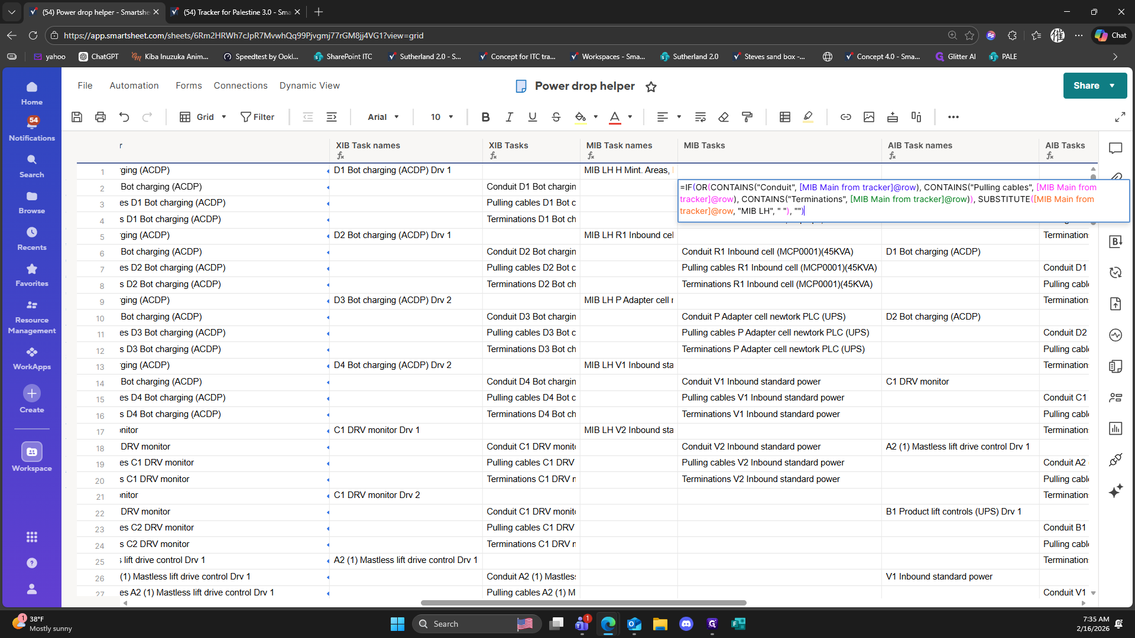Click the horizontal scrollbar at bottom
The width and height of the screenshot is (1135, 638).
coord(583,603)
